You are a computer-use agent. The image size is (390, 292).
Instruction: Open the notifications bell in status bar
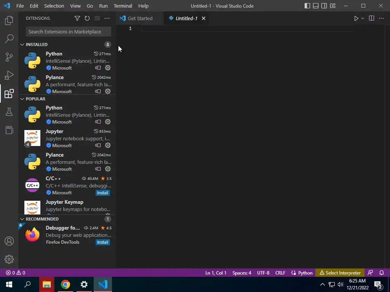tap(382, 273)
